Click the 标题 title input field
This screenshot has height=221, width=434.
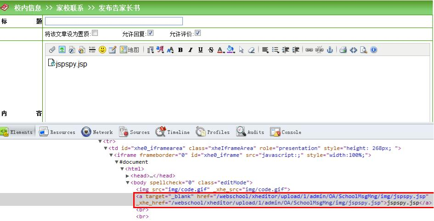click(x=114, y=21)
